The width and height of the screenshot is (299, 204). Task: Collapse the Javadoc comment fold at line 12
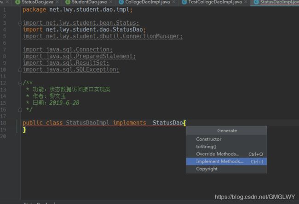(x=20, y=83)
